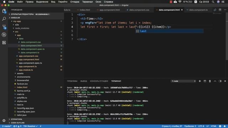Kill the terminal with trash icon
228x128 pixels.
[210, 81]
